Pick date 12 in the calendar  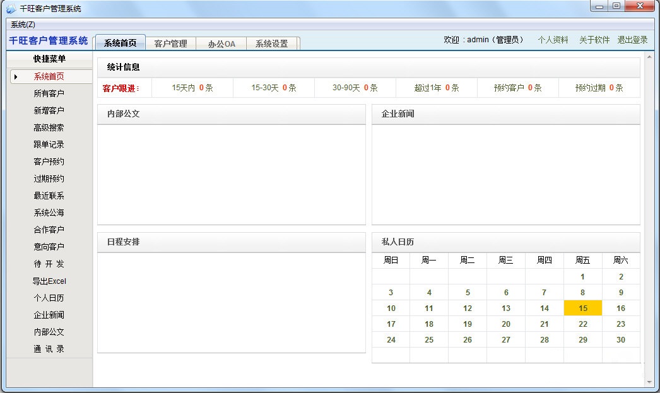tap(468, 308)
